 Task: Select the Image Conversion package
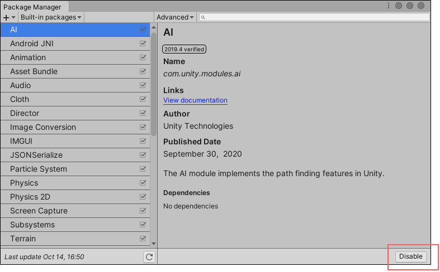tap(75, 127)
